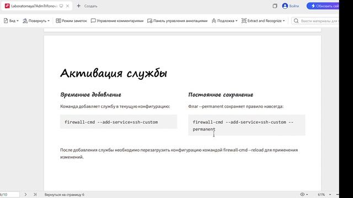Click the page number field 6/10
The image size is (353, 198).
click(x=9, y=194)
